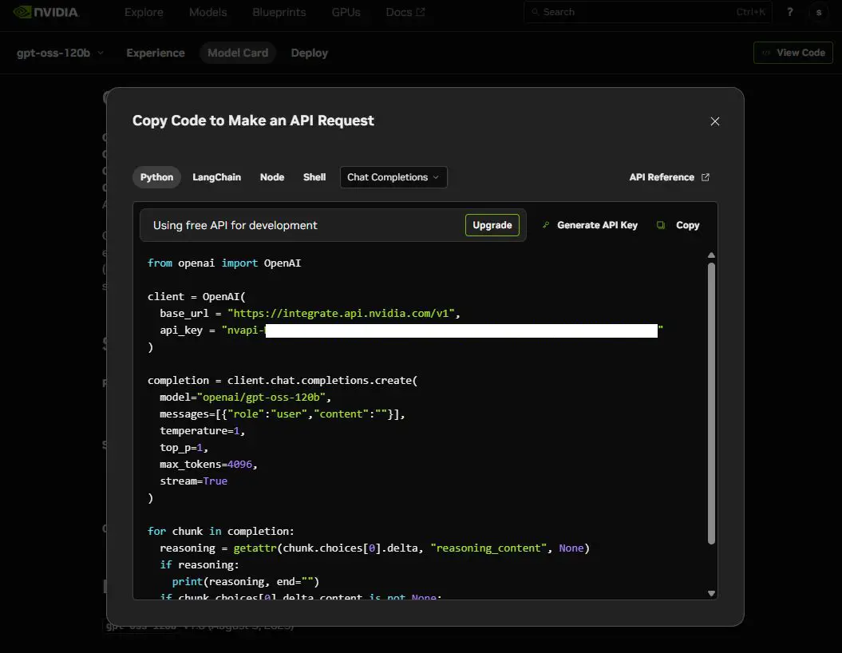Image resolution: width=842 pixels, height=653 pixels.
Task: Click the code scrollbar up arrow
Action: [711, 255]
